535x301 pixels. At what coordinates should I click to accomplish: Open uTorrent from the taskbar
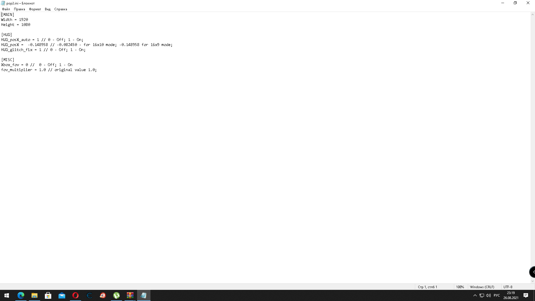116,295
